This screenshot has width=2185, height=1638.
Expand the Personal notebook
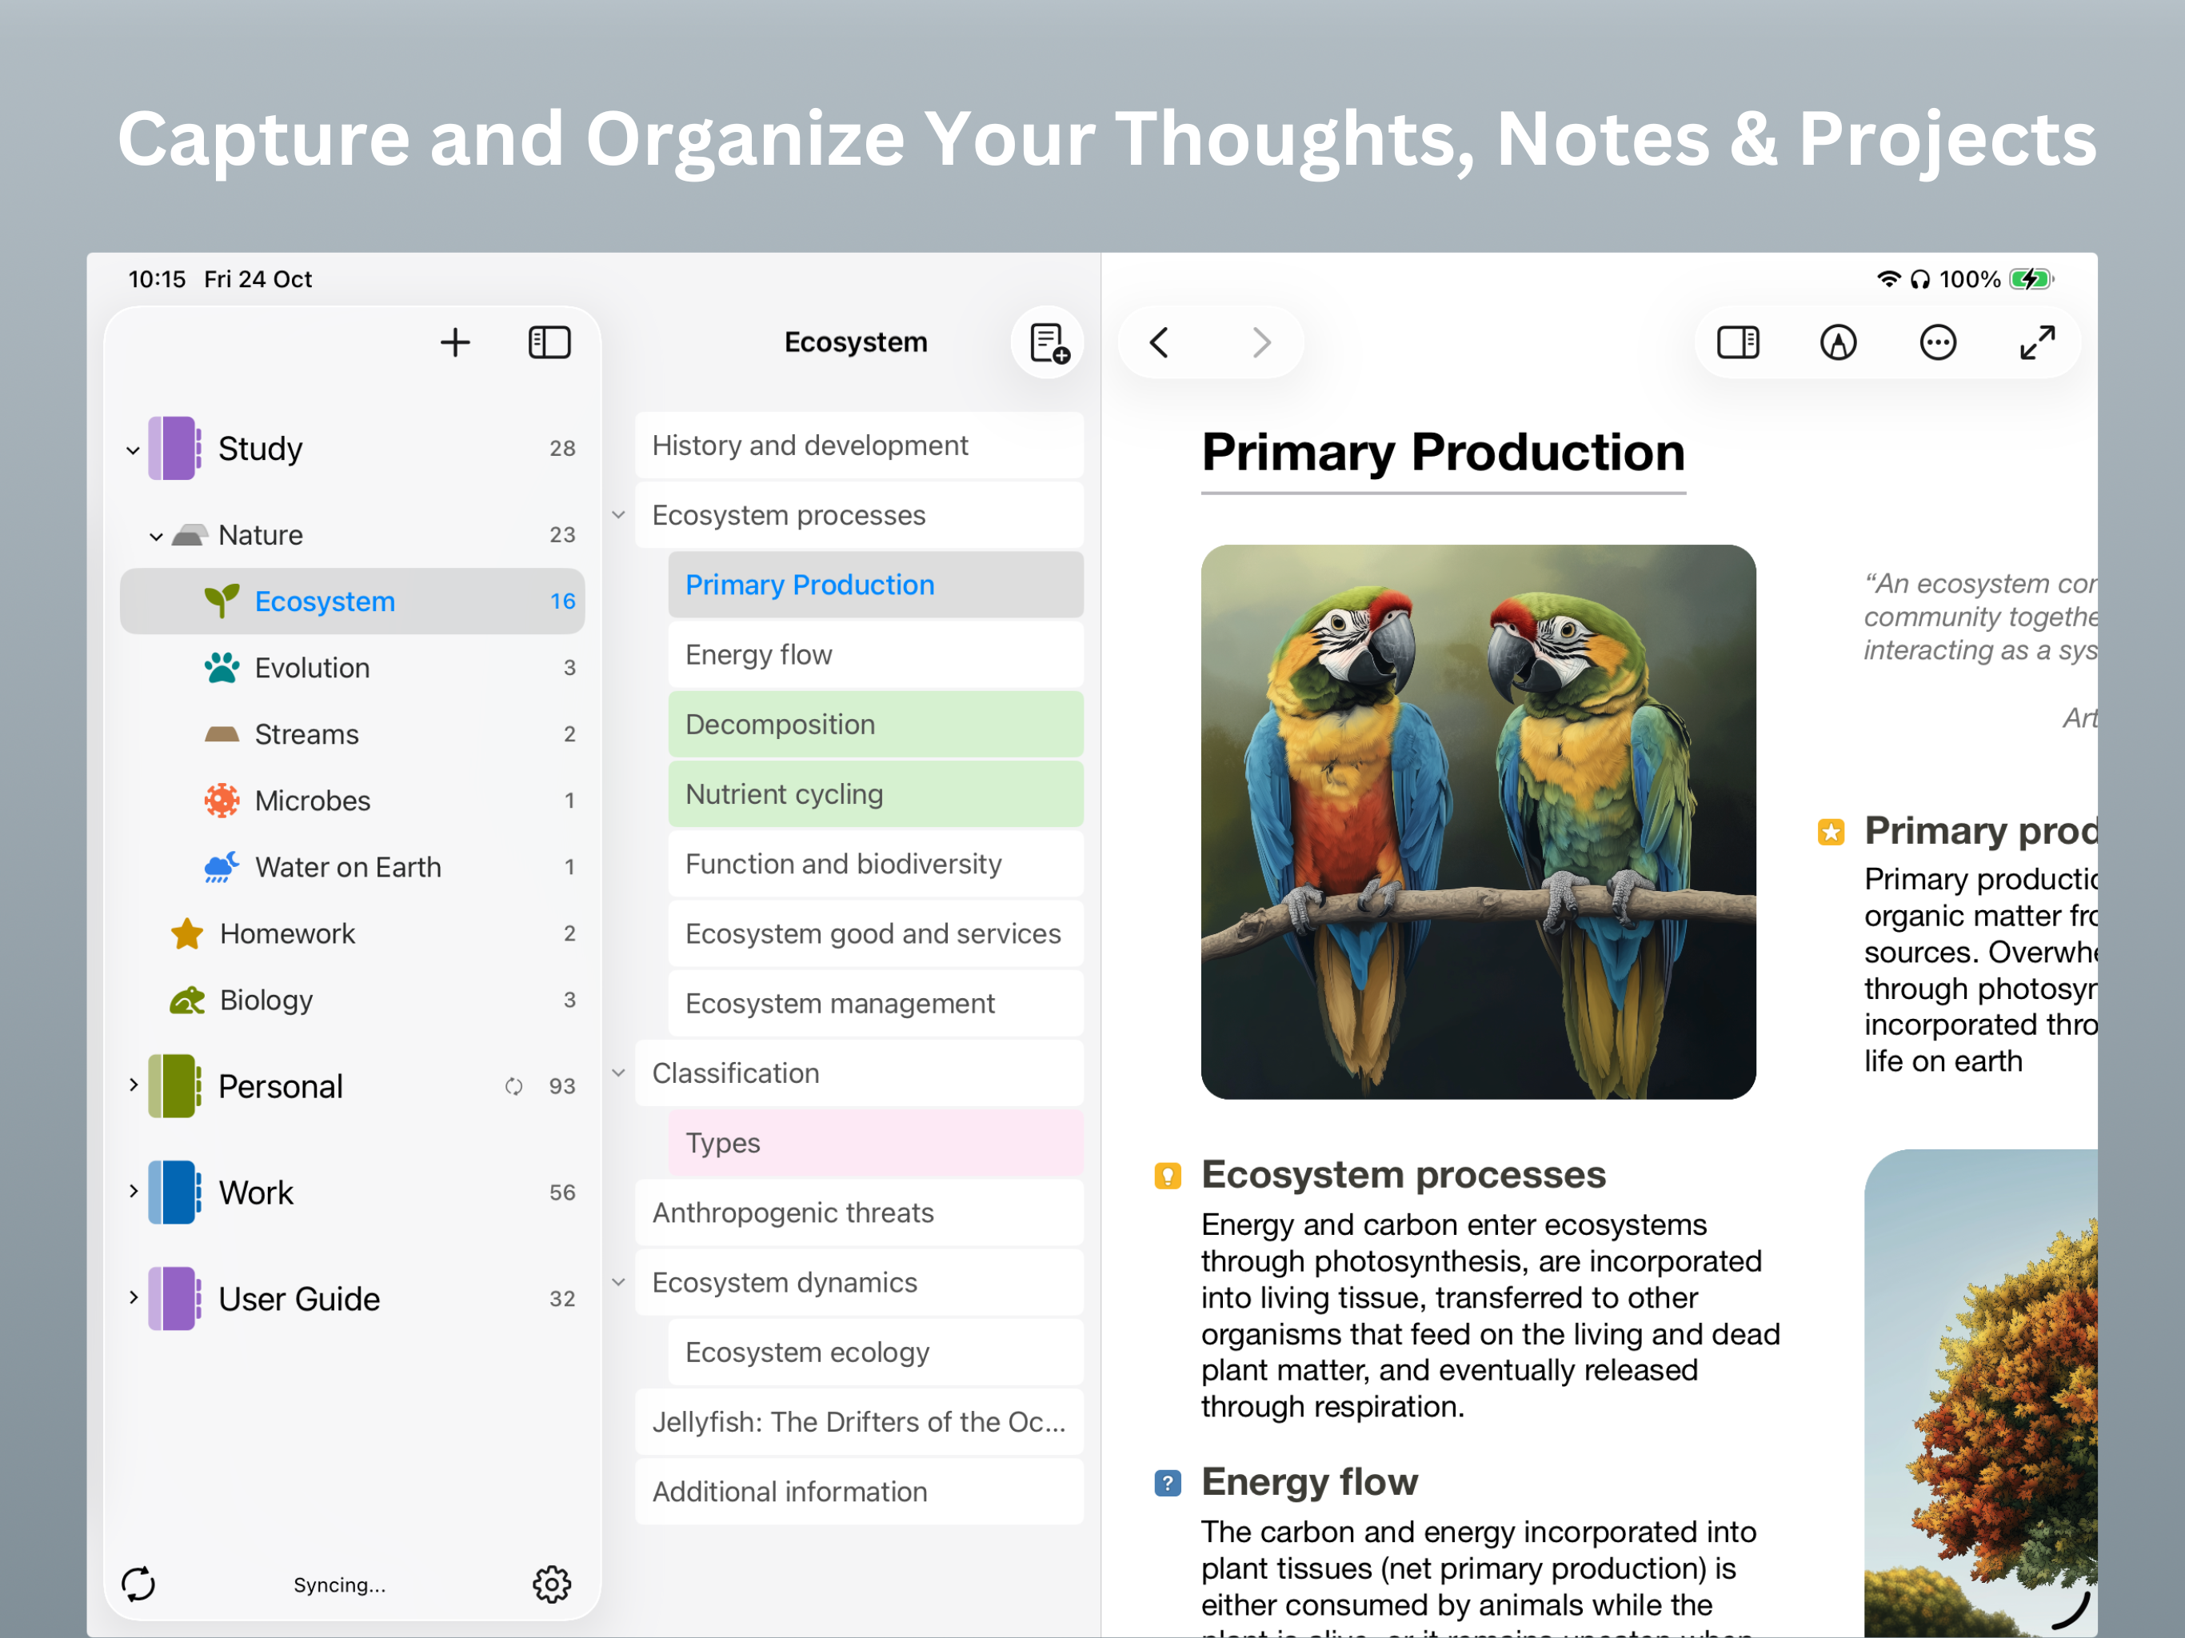click(x=134, y=1085)
